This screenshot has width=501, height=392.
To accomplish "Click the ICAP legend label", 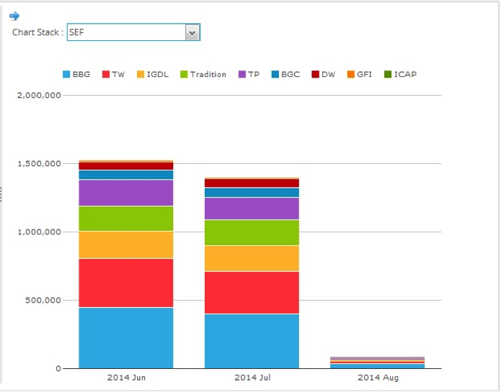I will (x=405, y=74).
